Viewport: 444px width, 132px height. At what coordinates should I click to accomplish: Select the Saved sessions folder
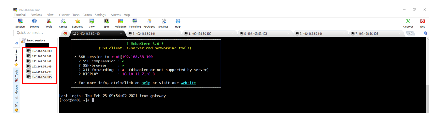point(34,40)
